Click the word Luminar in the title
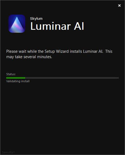125x155 pixels. coord(51,26)
